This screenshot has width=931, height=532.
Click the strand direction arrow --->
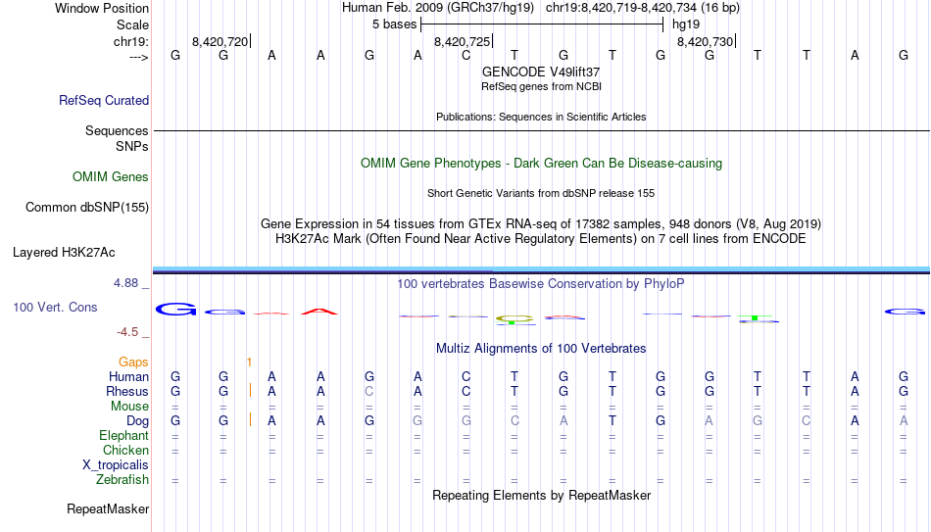pos(139,57)
